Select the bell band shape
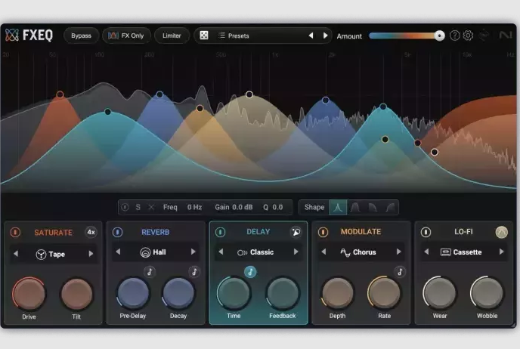This screenshot has width=520, height=349. point(338,208)
